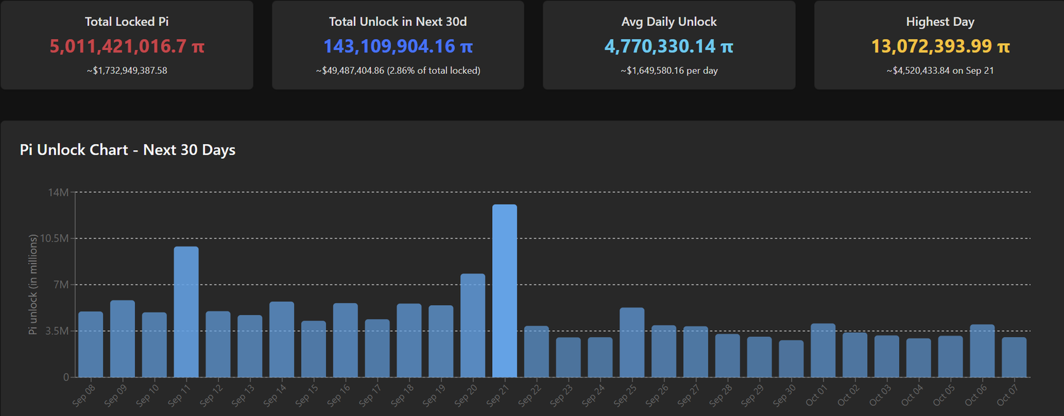Select the Oct 07 bar

[x=1014, y=357]
